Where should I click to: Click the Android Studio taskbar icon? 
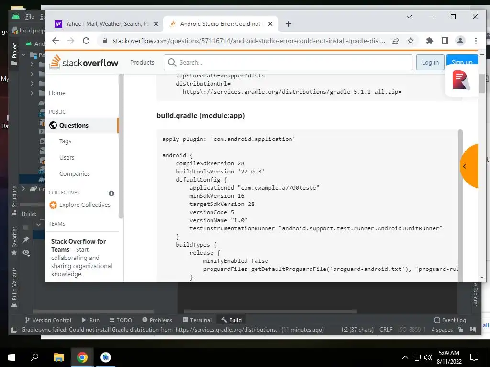point(106,357)
